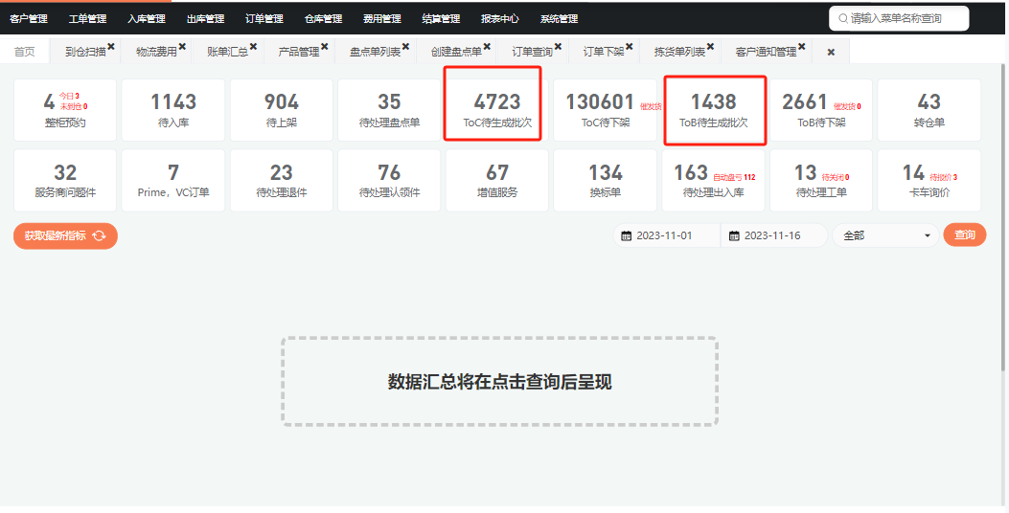This screenshot has width=1009, height=513.
Task: Click the start date calendar icon
Action: (626, 236)
